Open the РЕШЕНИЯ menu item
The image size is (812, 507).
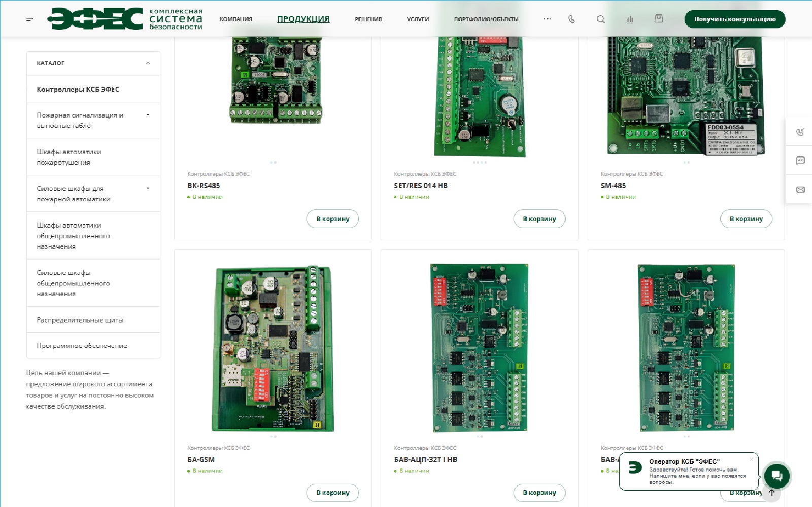tap(368, 19)
